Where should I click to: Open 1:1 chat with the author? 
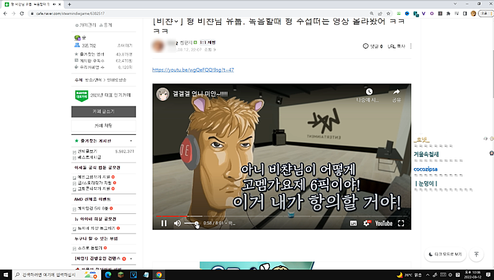[207, 43]
